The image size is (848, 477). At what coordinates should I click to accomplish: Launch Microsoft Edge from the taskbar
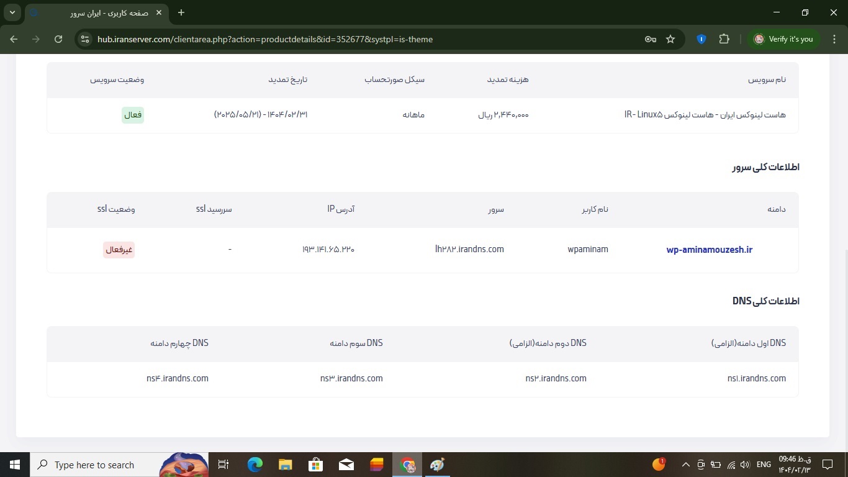tap(255, 465)
